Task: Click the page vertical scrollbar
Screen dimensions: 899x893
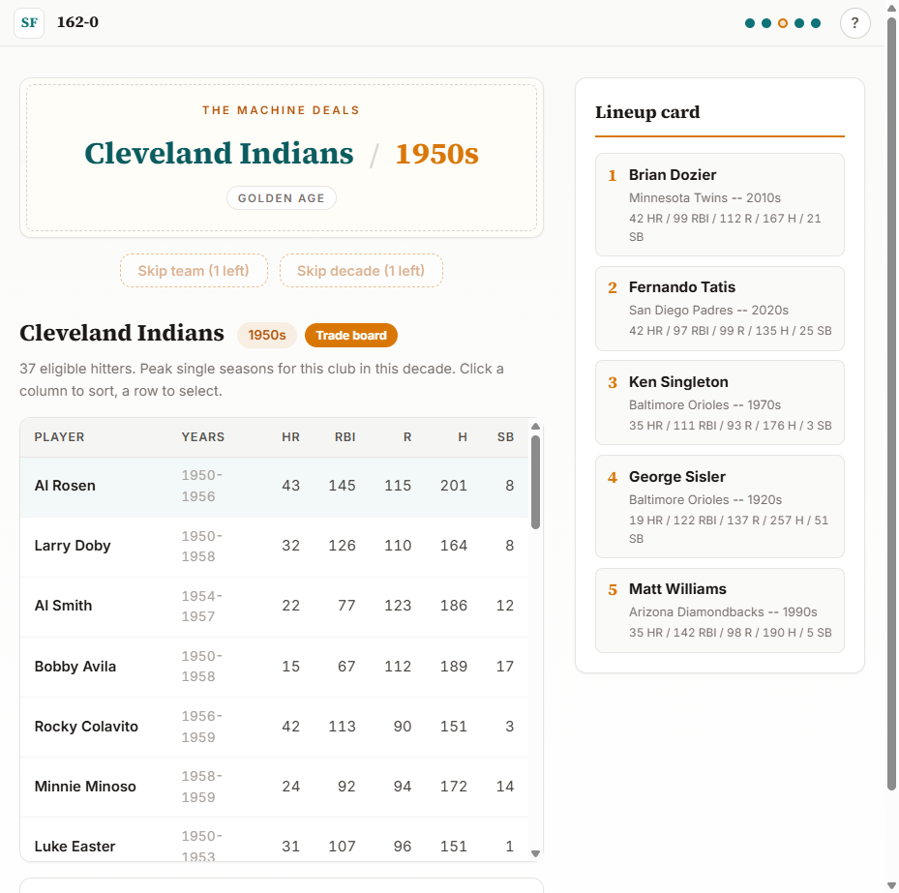Action: point(891,402)
